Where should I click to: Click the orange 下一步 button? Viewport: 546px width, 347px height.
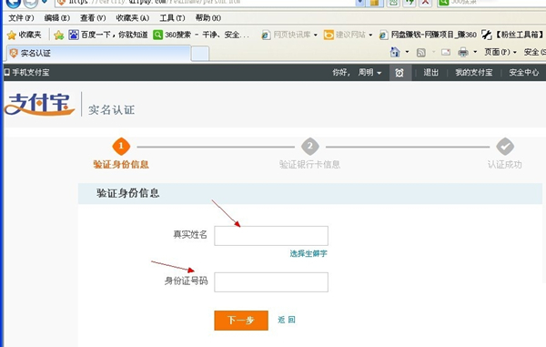pos(241,321)
